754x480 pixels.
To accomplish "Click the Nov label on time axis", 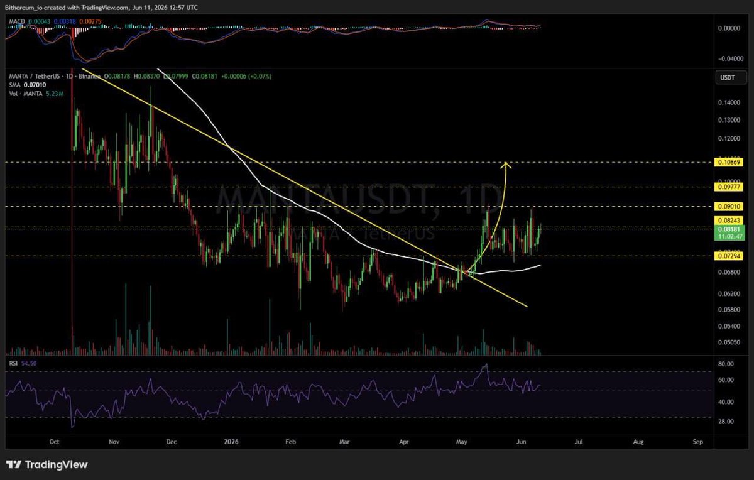I will tap(114, 442).
